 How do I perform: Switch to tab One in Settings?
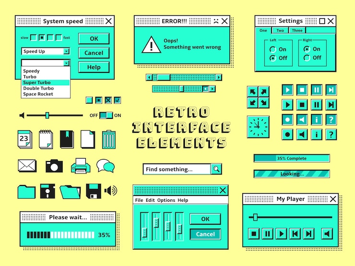coord(263,31)
